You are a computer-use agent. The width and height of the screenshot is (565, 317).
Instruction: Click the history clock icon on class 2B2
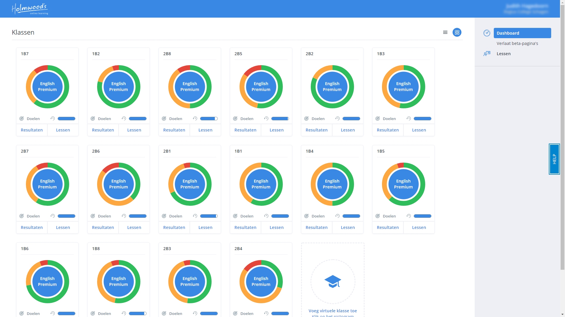[338, 118]
